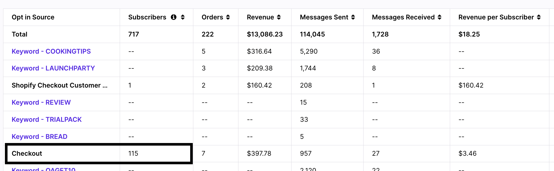554x171 pixels.
Task: Sort by Messages Sent arrows
Action: click(353, 17)
